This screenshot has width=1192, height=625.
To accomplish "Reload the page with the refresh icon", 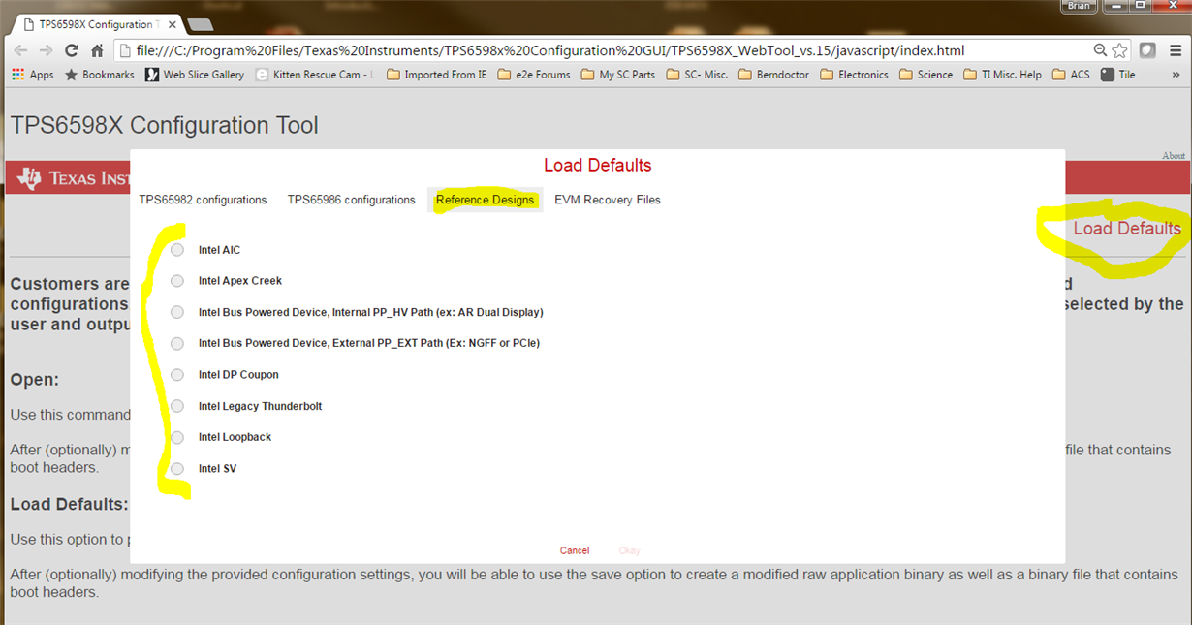I will pos(71,50).
